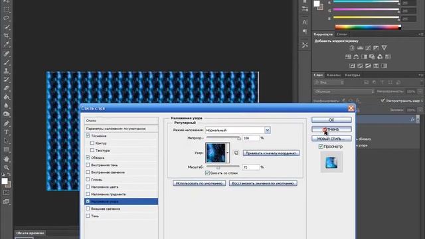Select the Lasso tool
The height and width of the screenshot is (239, 425).
(7, 19)
